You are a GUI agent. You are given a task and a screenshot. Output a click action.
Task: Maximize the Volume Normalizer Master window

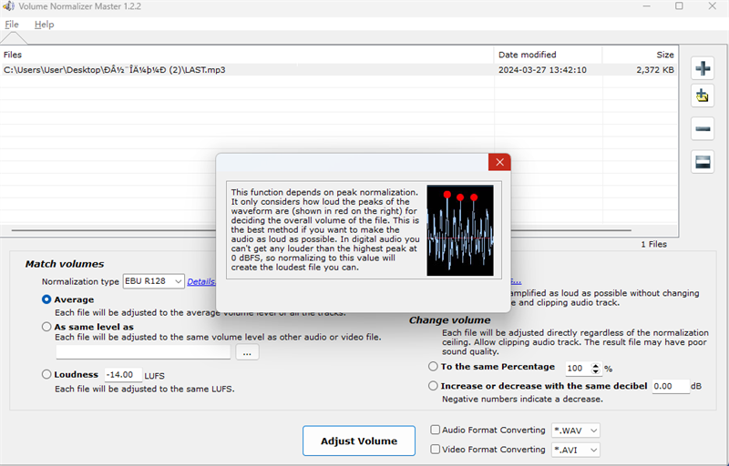(679, 6)
